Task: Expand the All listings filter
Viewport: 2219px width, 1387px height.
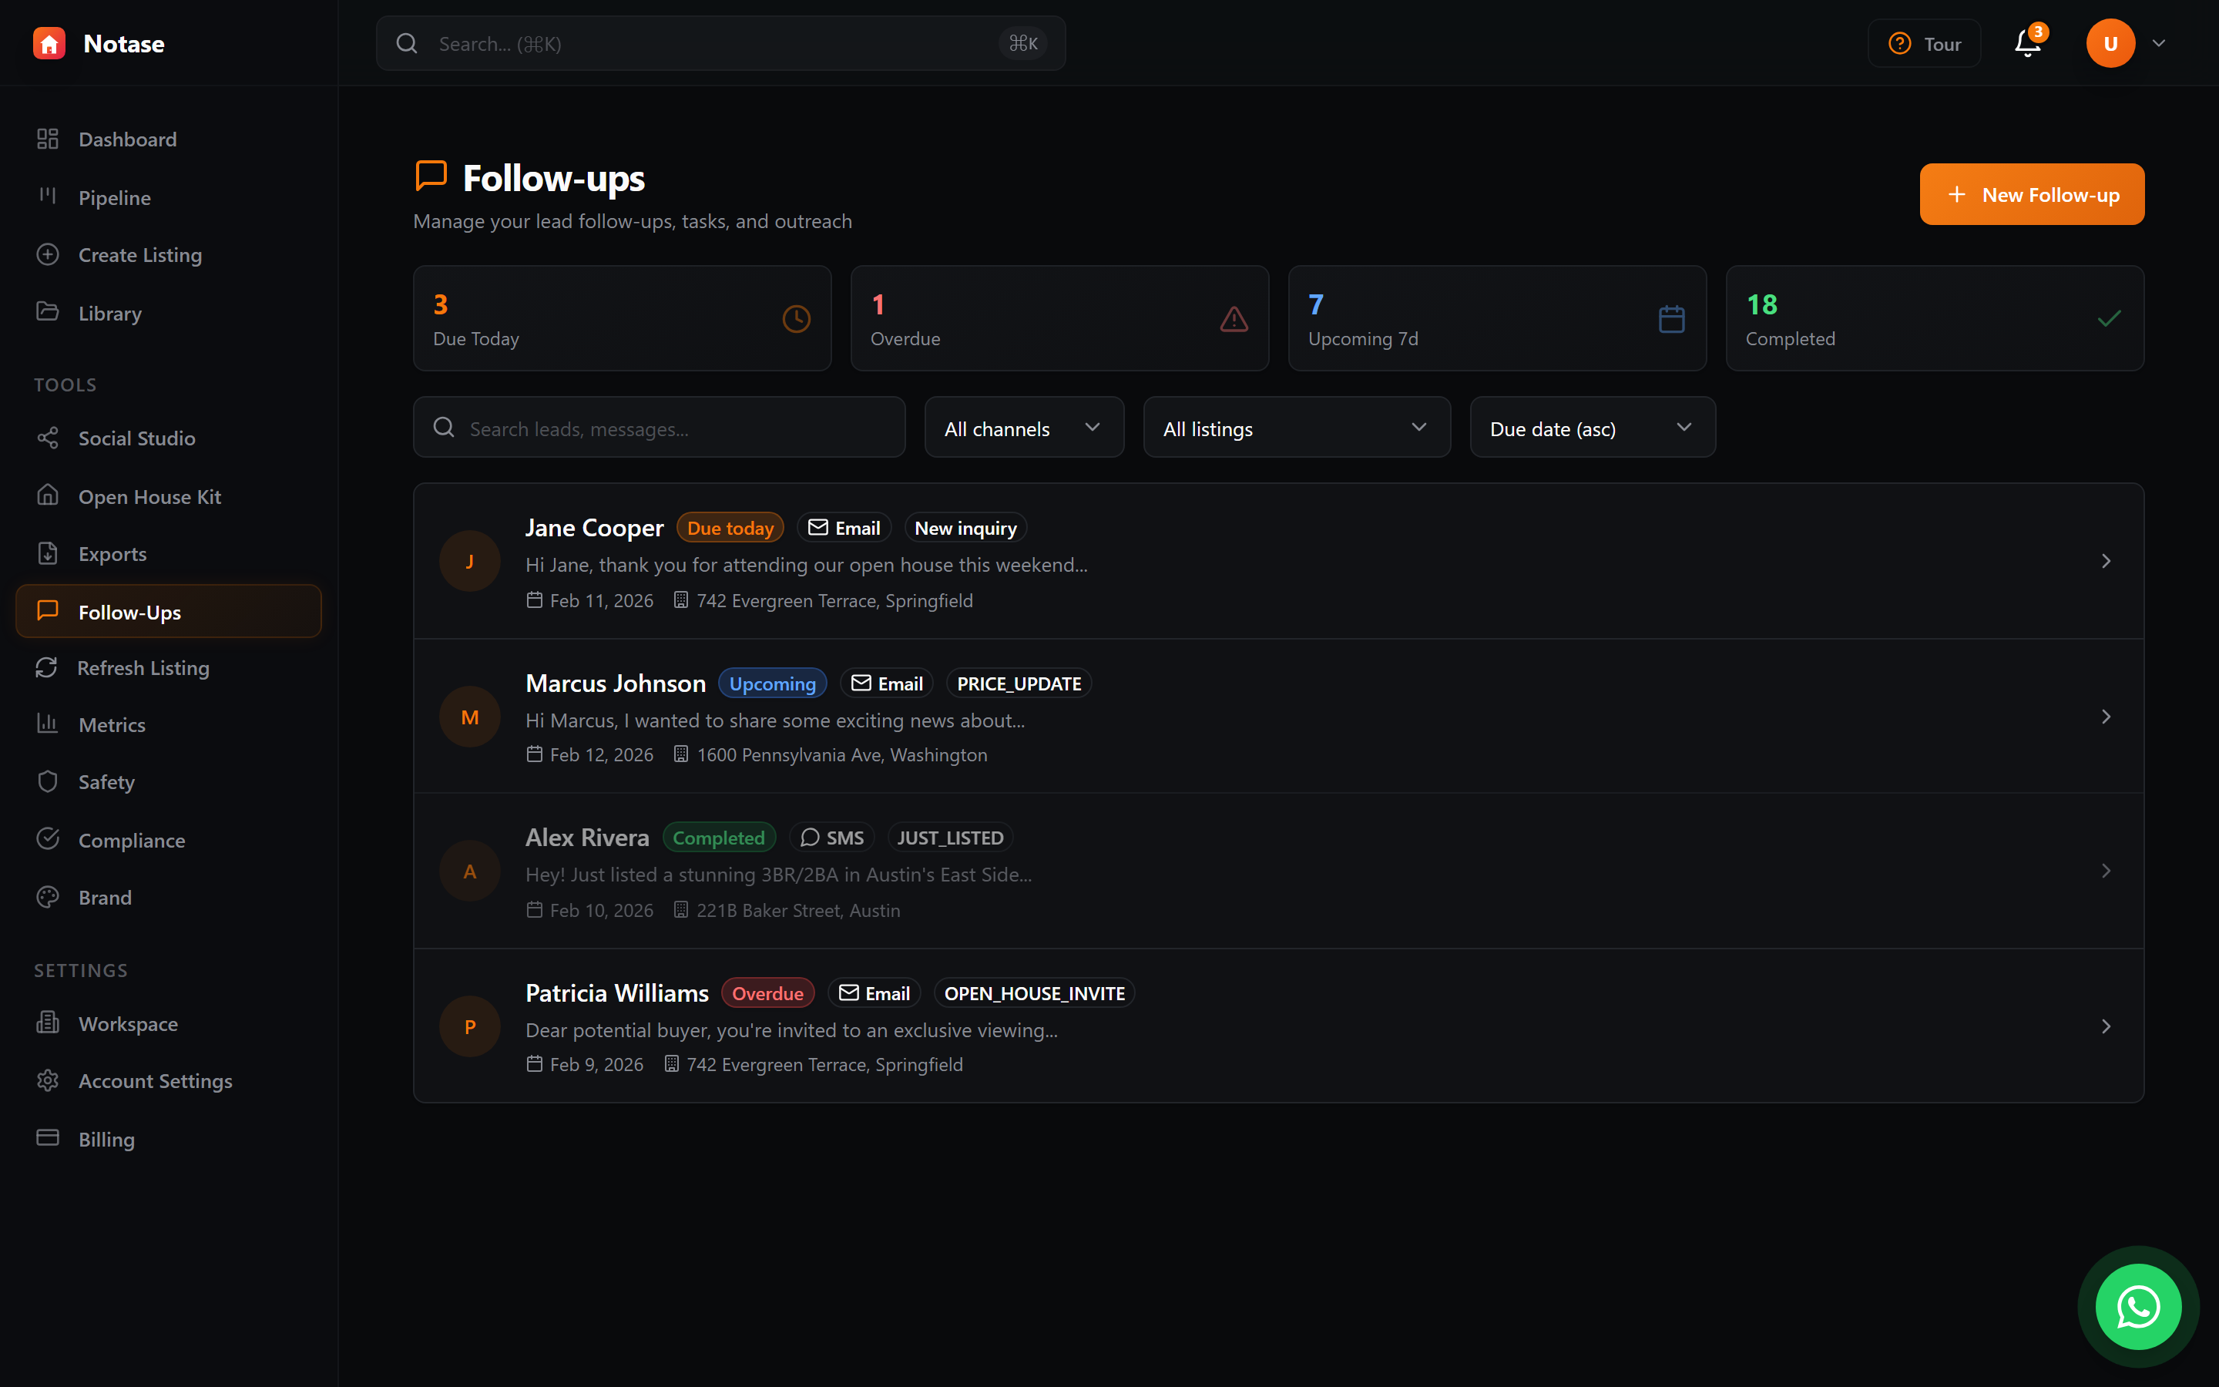Action: [1296, 428]
